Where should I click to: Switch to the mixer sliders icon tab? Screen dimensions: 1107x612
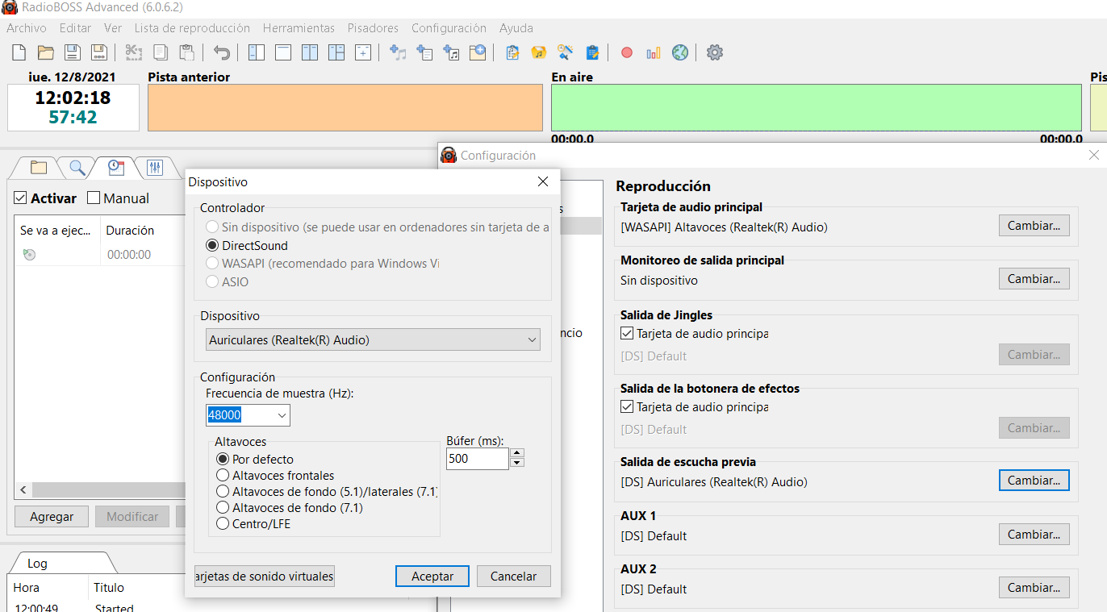coord(155,168)
